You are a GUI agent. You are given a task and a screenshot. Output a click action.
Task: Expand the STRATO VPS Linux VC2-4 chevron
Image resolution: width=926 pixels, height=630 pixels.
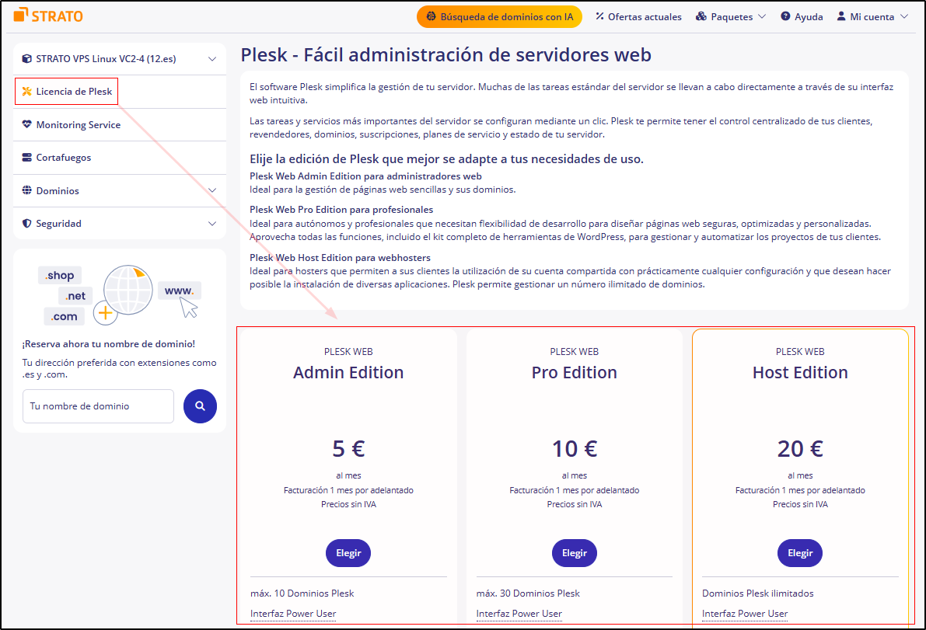point(212,59)
